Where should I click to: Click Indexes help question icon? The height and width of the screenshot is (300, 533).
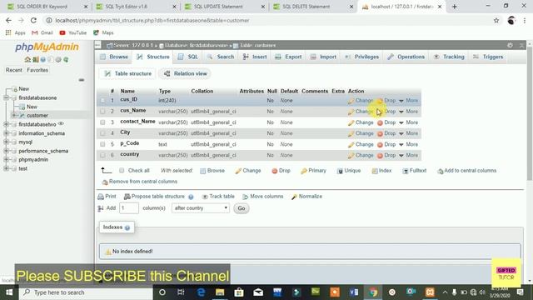[x=127, y=227]
